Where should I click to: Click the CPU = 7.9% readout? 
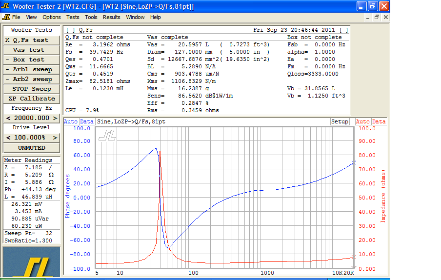pos(82,110)
